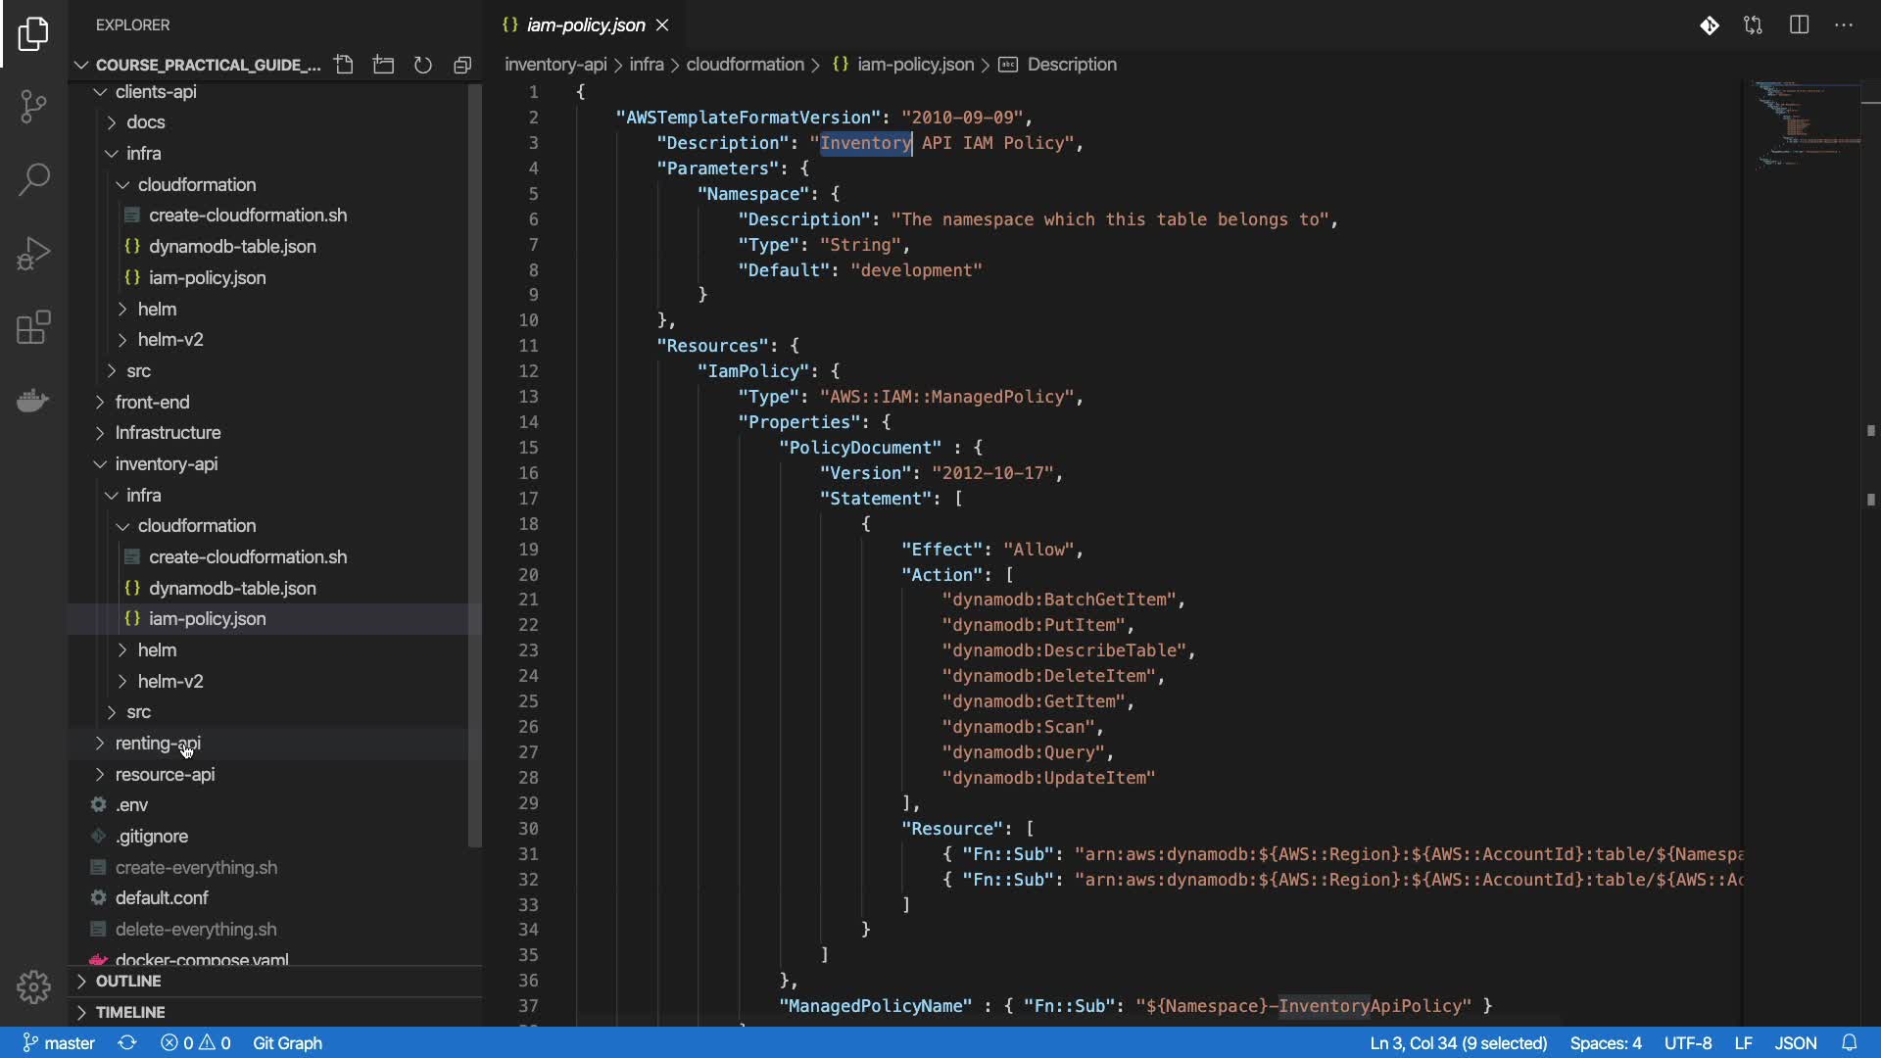This screenshot has height=1058, width=1881.
Task: Open the Source Control view
Action: click(33, 106)
